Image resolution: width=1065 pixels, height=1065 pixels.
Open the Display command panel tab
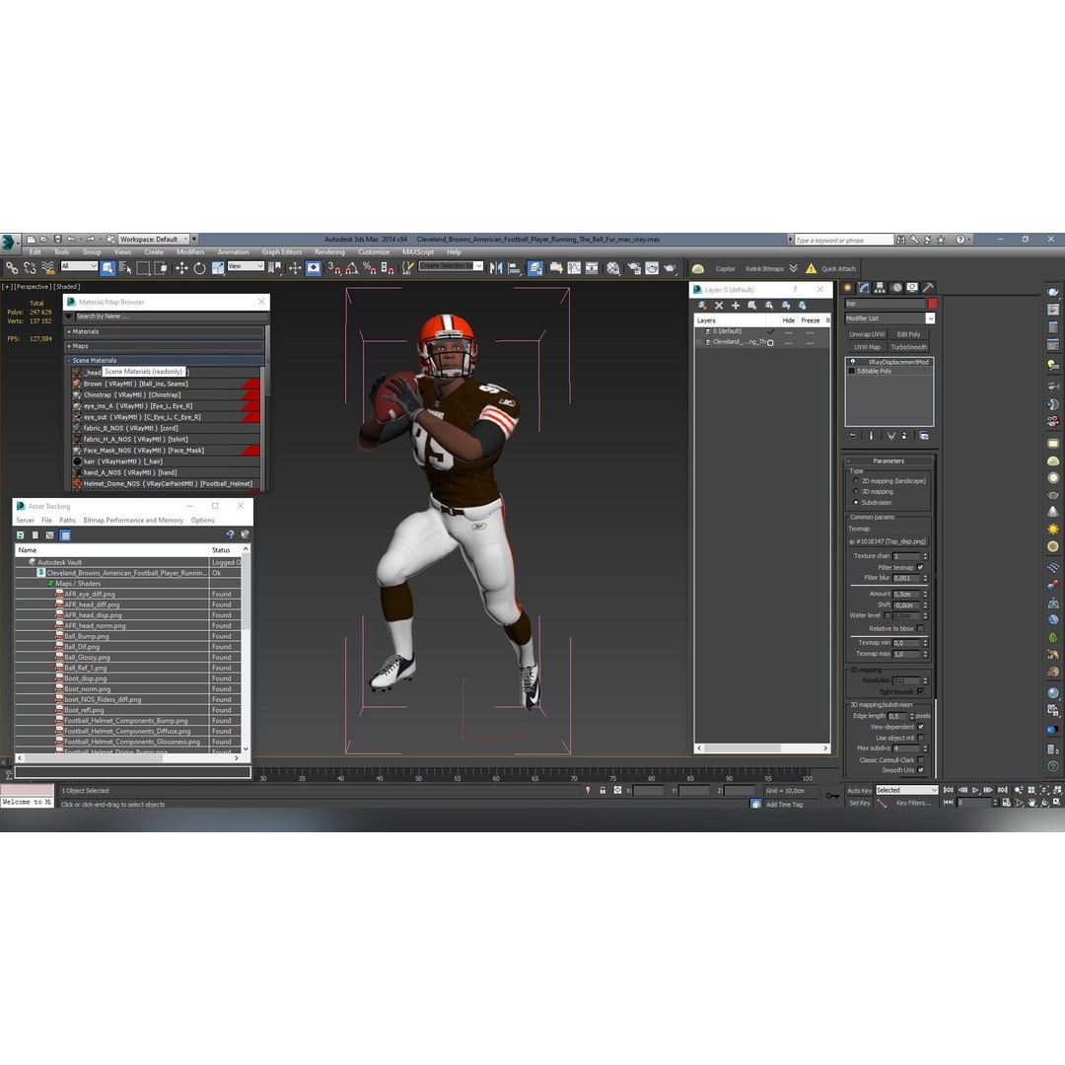pos(912,287)
